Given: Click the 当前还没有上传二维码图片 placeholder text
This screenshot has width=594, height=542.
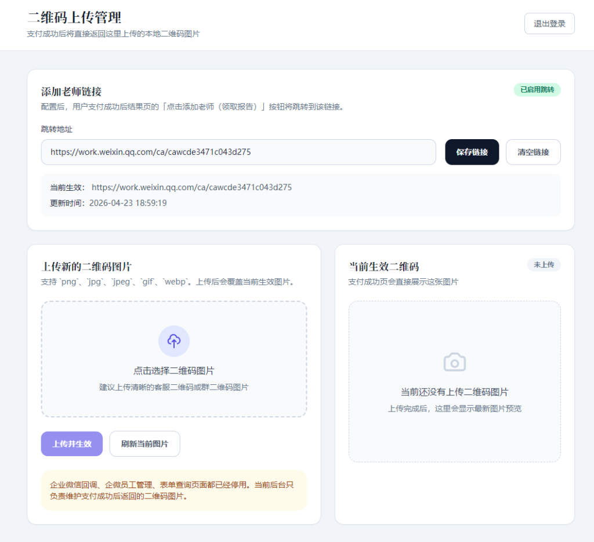Looking at the screenshot, I should (x=454, y=392).
